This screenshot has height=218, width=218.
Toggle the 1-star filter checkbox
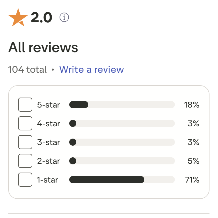[x=25, y=180]
